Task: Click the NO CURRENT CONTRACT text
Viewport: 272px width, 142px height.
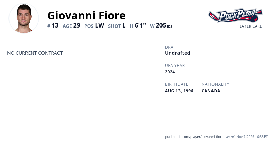Action: [x=35, y=53]
